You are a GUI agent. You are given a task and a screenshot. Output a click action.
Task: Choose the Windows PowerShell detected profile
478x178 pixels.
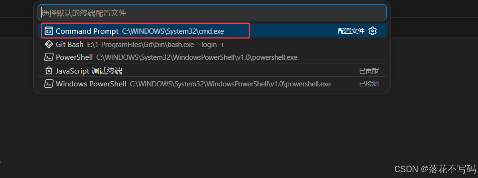(x=212, y=84)
